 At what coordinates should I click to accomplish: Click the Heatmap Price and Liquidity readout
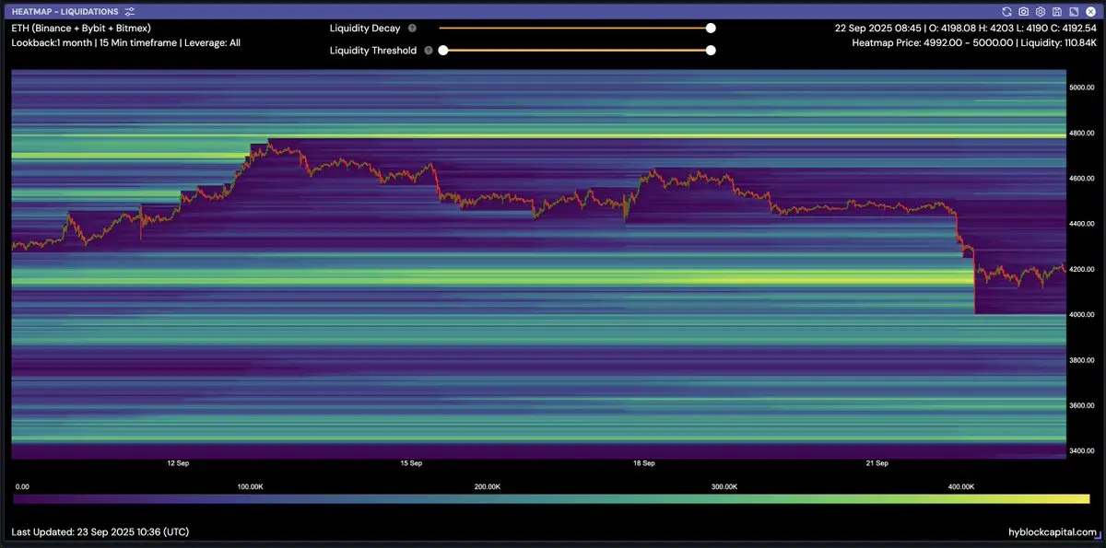tap(974, 43)
